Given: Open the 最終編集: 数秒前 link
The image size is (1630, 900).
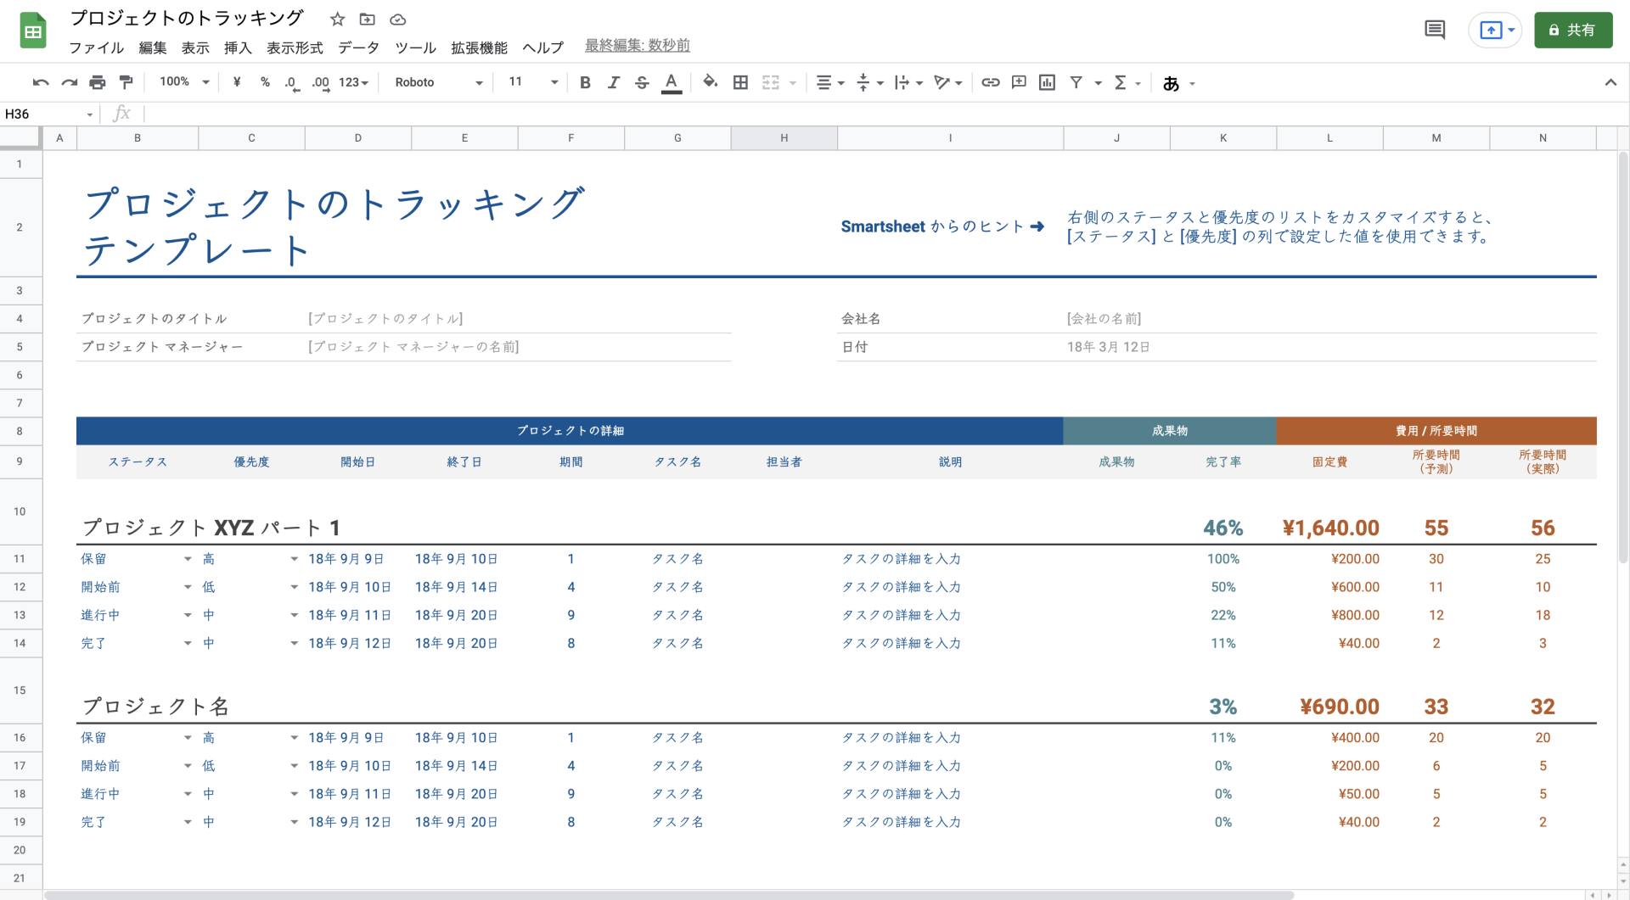Looking at the screenshot, I should pos(637,46).
